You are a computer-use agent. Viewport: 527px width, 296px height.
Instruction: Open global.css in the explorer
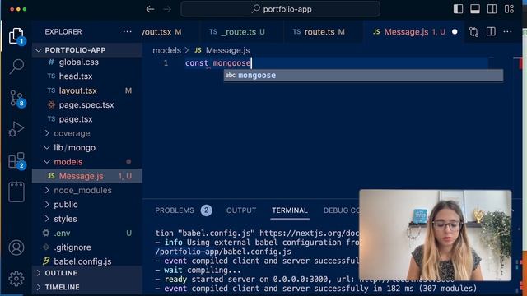(87, 62)
